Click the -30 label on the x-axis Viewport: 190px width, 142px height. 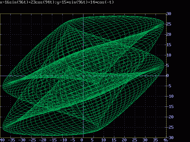[x=22, y=140]
